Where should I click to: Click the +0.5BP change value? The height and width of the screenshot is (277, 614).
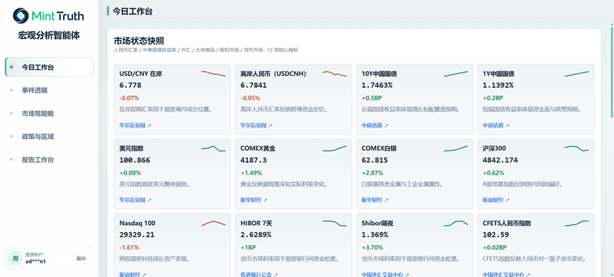[x=372, y=98]
